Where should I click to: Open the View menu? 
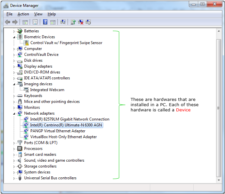click(38, 14)
